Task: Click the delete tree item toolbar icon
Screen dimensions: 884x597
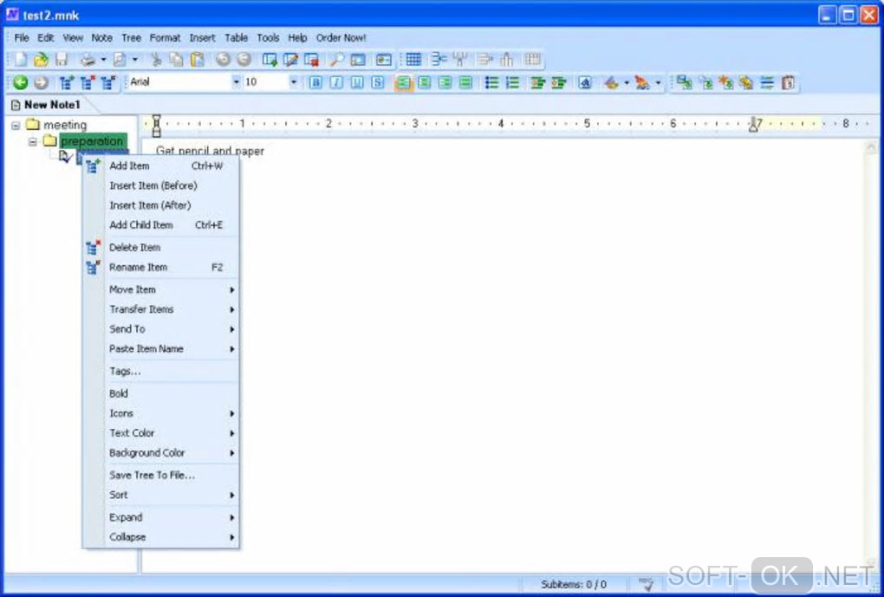Action: [x=88, y=82]
